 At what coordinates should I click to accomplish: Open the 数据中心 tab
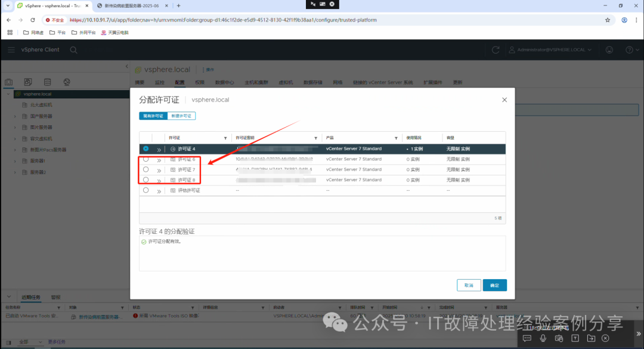(224, 82)
